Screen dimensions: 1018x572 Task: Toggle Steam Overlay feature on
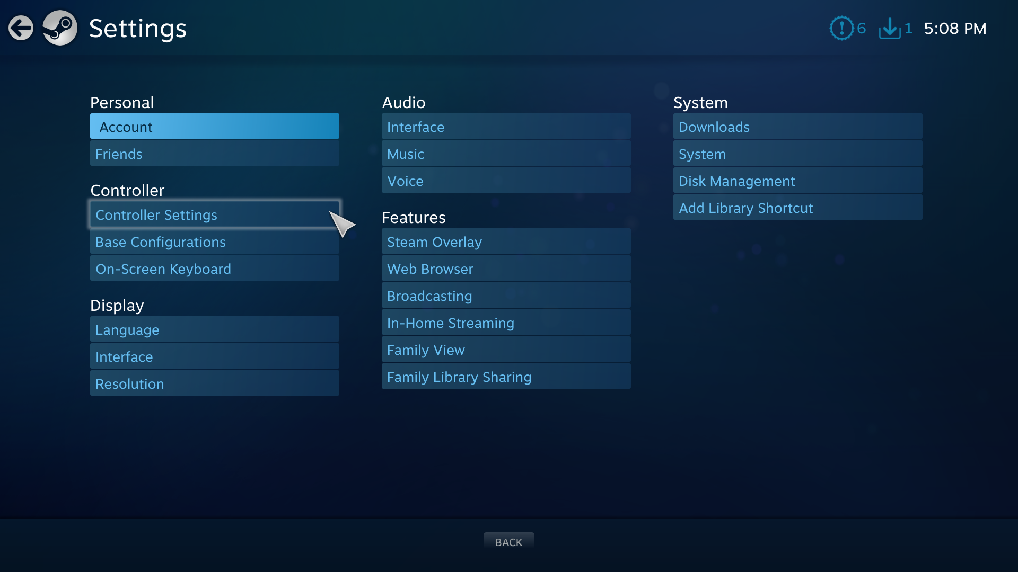click(x=434, y=242)
